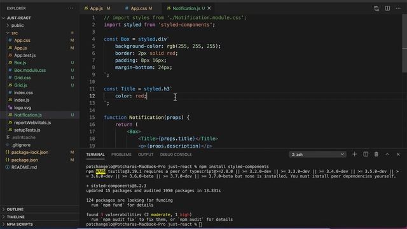407x229 pixels.
Task: Select the DEBUG CONSOLE panel tab
Action: pyautogui.click(x=176, y=155)
